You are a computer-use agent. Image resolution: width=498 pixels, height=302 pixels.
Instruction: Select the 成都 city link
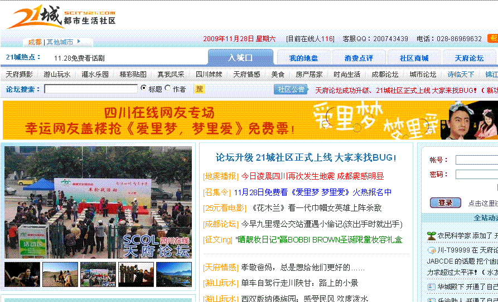point(35,42)
